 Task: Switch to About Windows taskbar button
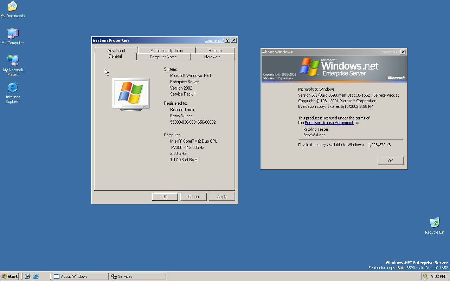coord(81,276)
